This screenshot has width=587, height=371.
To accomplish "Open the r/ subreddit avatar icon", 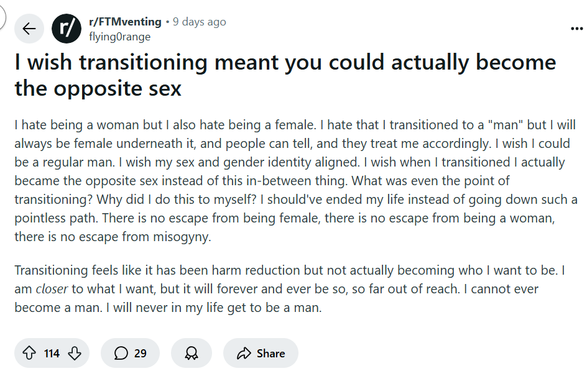I will pyautogui.click(x=67, y=29).
